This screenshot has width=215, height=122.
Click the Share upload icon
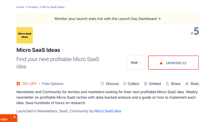[167, 84]
